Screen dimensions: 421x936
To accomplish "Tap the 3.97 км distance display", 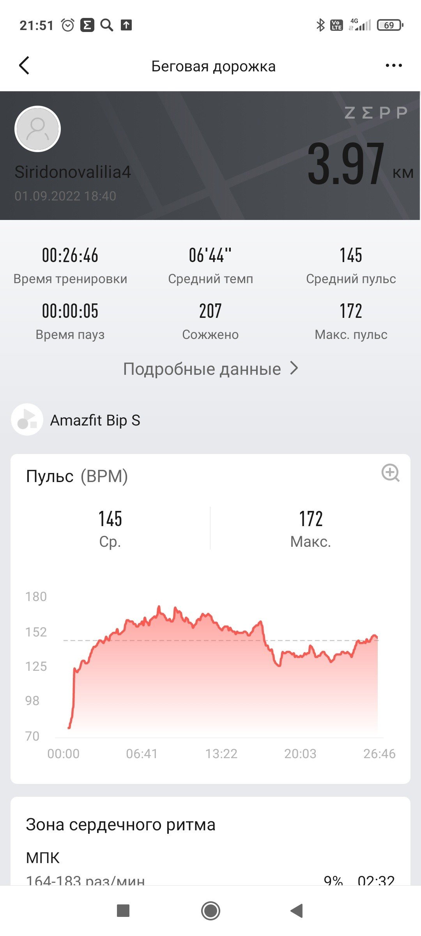I will (x=360, y=164).
